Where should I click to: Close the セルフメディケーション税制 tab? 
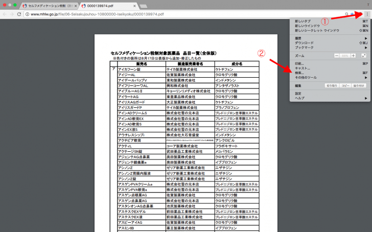click(x=76, y=6)
